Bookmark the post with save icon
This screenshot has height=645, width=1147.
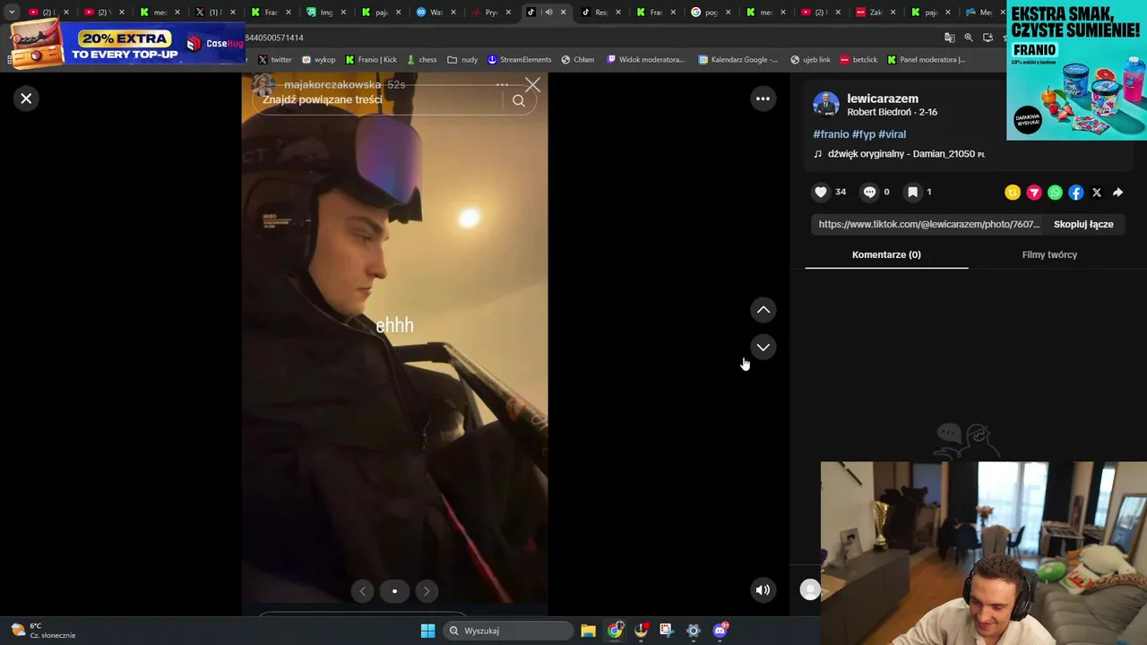pos(912,192)
